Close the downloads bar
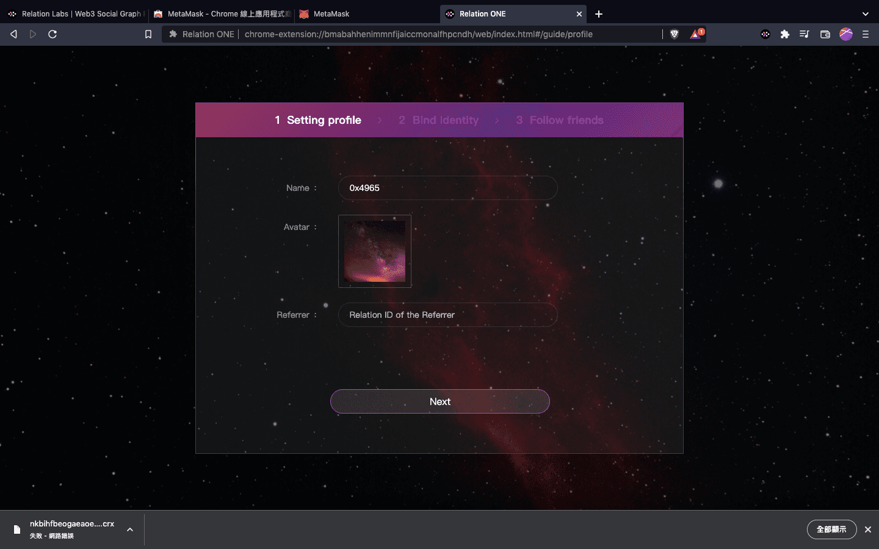The width and height of the screenshot is (879, 549). (x=867, y=529)
